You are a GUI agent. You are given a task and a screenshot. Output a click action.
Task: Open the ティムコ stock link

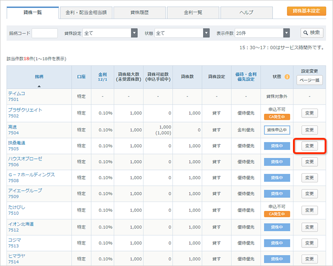pyautogui.click(x=17, y=93)
